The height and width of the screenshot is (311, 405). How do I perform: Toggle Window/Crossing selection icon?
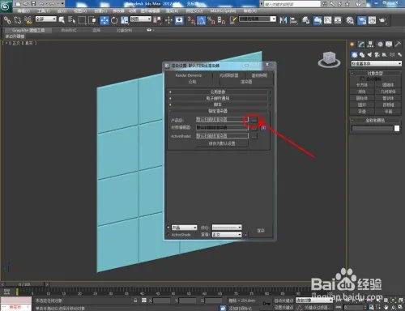point(92,20)
